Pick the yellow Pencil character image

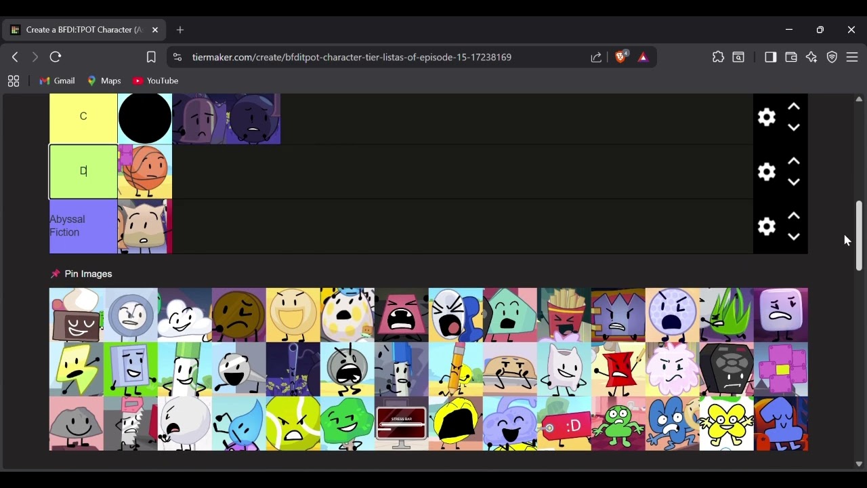click(456, 369)
